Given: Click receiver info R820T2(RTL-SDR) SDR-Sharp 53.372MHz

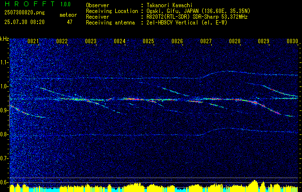Looking at the screenshot, I should click(197, 17).
